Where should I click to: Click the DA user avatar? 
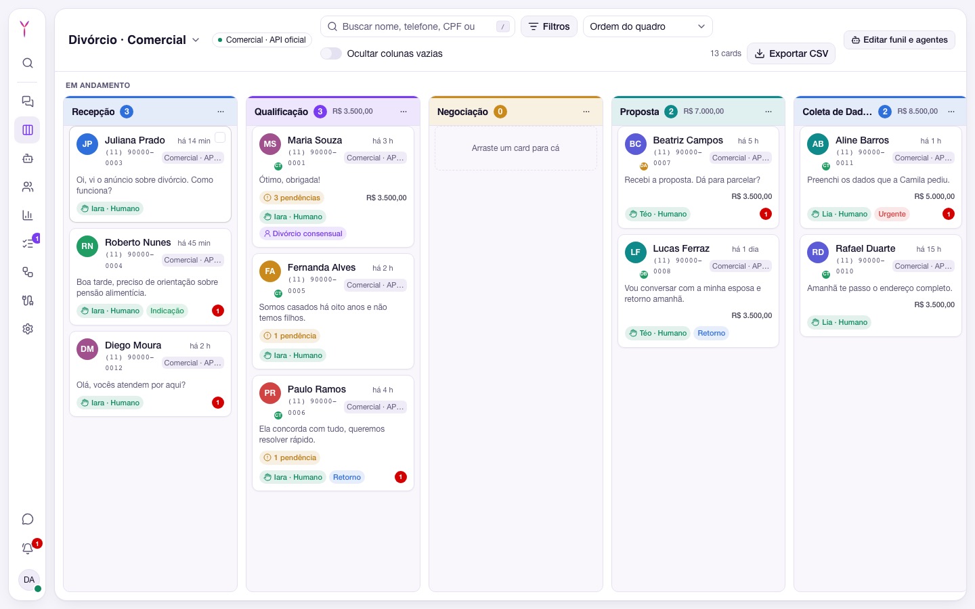[x=29, y=580]
